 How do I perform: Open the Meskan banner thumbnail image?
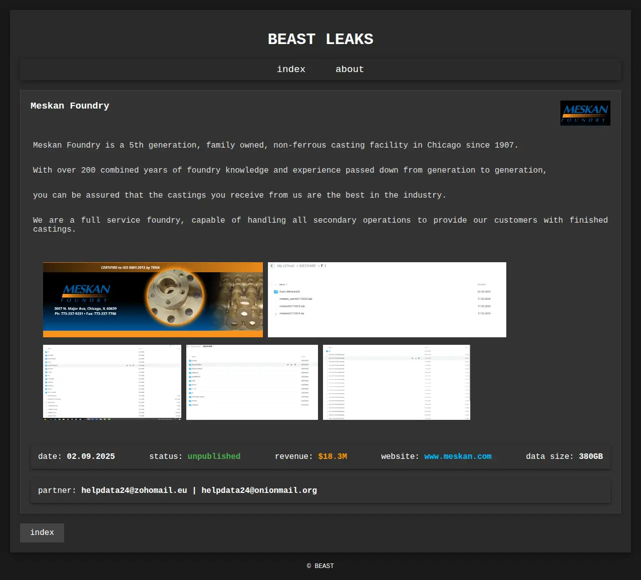[153, 300]
